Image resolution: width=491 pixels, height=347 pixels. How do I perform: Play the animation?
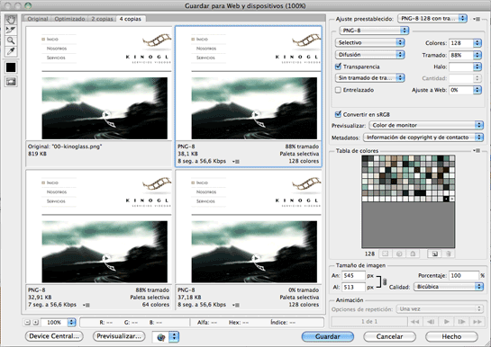[446, 322]
